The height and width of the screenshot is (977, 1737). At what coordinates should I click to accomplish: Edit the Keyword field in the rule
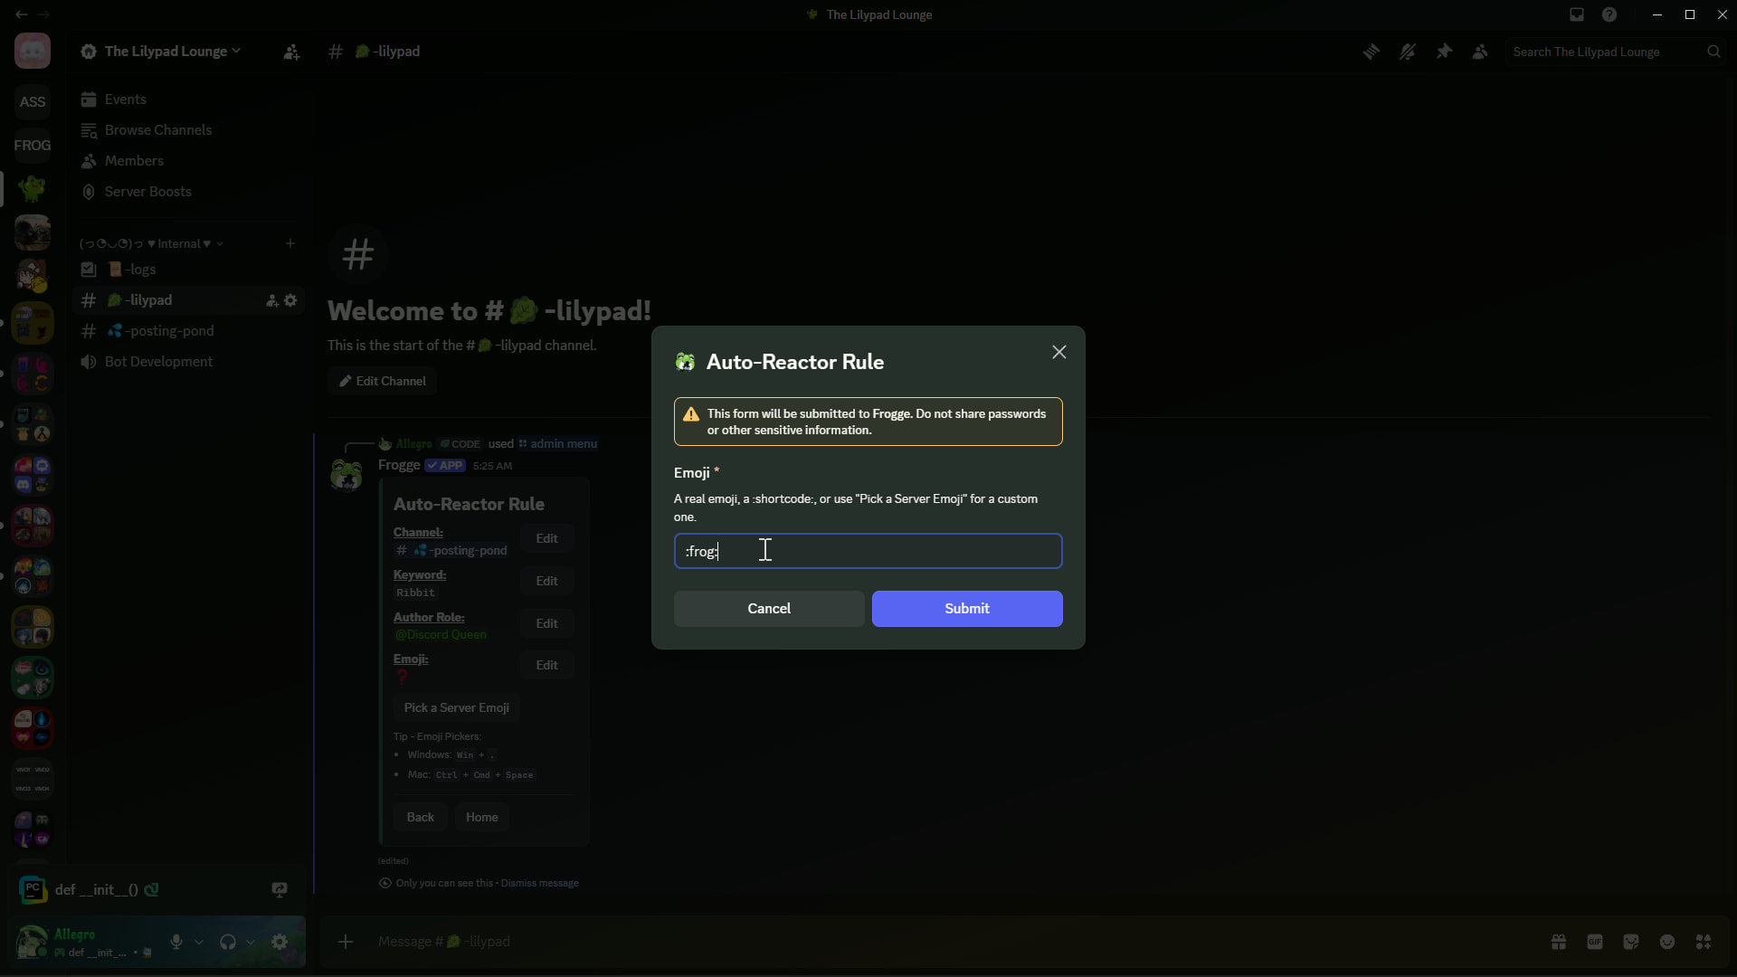point(546,581)
